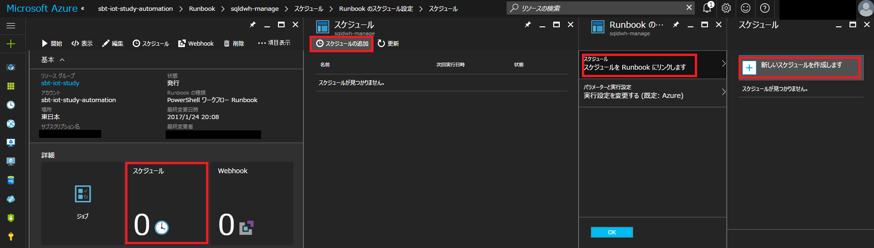Open the sbt-iot-study resource group link
The image size is (874, 248).
point(60,83)
